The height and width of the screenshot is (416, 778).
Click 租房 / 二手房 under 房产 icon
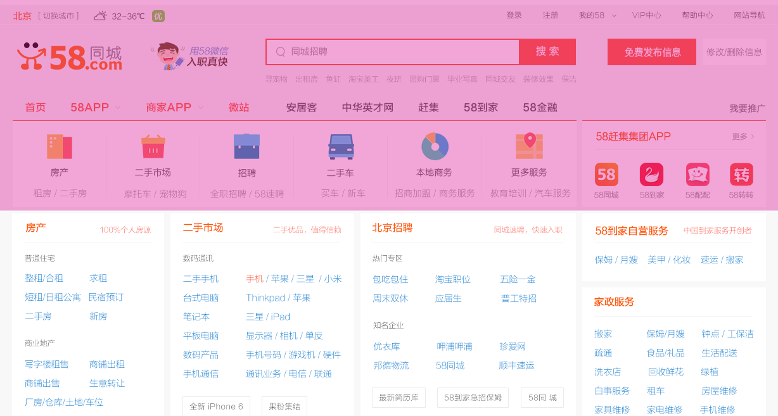(60, 193)
